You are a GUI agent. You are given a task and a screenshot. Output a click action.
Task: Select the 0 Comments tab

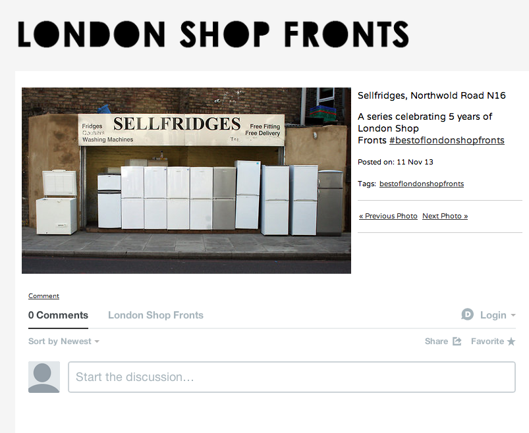(x=58, y=315)
